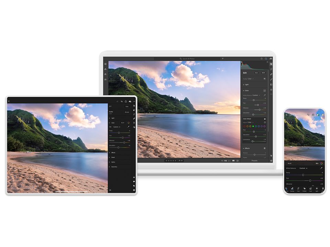Toggle the B&W button in laptop Edit panel

point(263,73)
